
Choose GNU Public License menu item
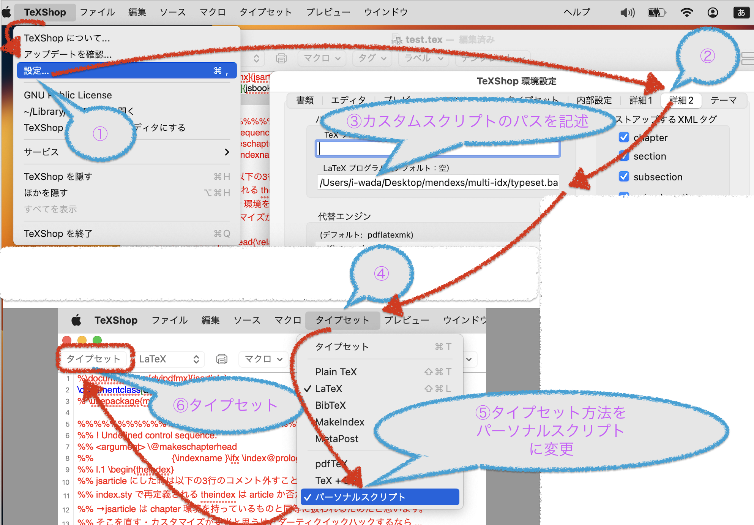[127, 95]
